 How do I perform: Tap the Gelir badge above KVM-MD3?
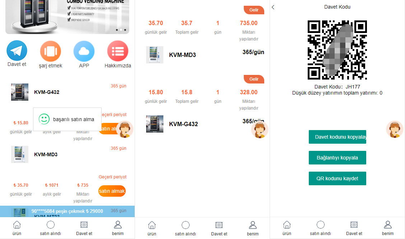pyautogui.click(x=254, y=10)
